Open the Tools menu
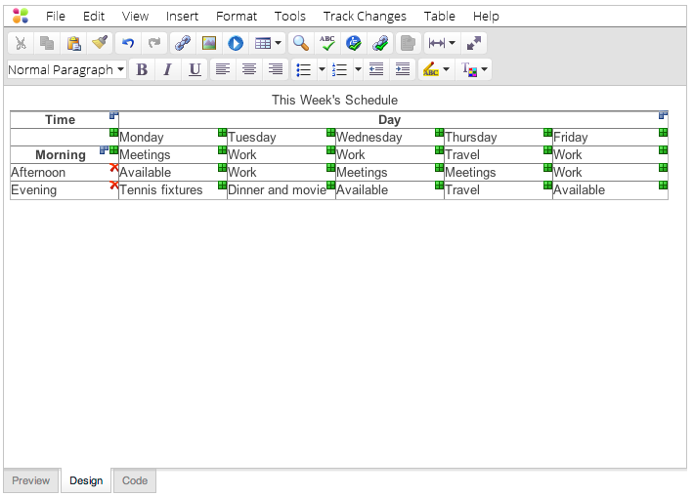The height and width of the screenshot is (497, 694). [x=290, y=17]
